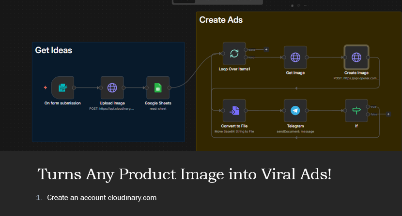The width and height of the screenshot is (402, 216).
Task: Click the 'done' output connector of Loop node
Action: point(246,50)
